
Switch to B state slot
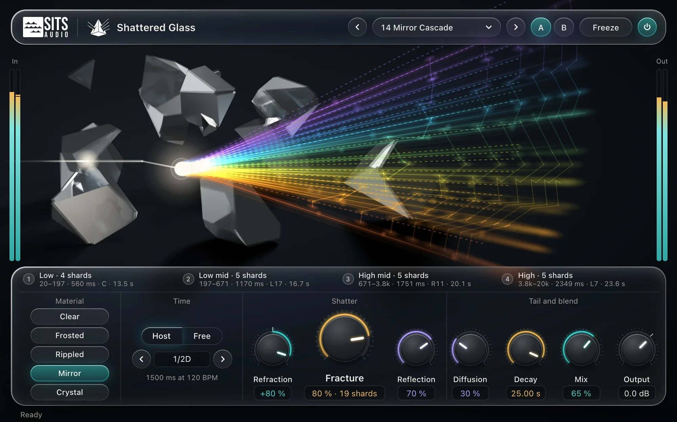coord(564,27)
